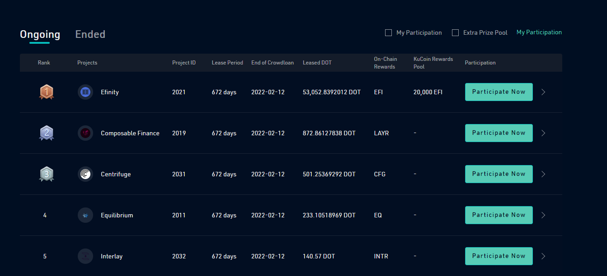Click the INTR on-chain reward label
Screen dimensions: 607x276
point(381,256)
